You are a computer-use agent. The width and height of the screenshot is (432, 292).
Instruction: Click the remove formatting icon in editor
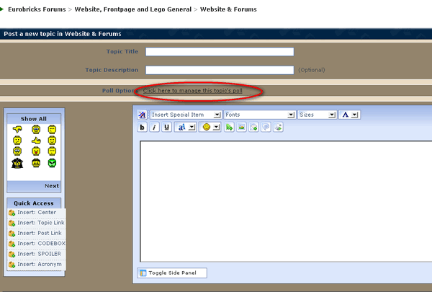[142, 115]
